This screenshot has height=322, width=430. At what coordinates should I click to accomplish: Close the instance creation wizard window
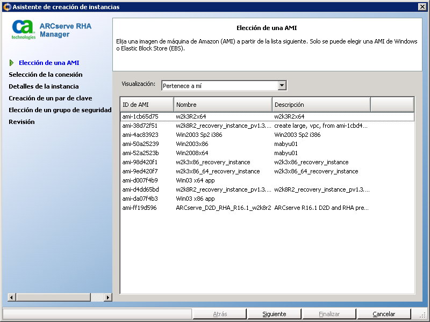[422, 7]
